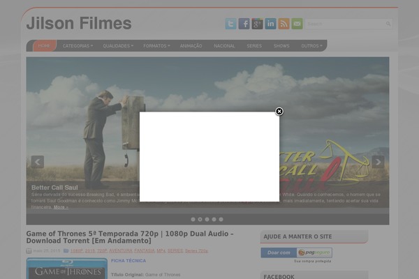Select the fourth slider pagination dot
The height and width of the screenshot is (279, 419).
click(214, 219)
